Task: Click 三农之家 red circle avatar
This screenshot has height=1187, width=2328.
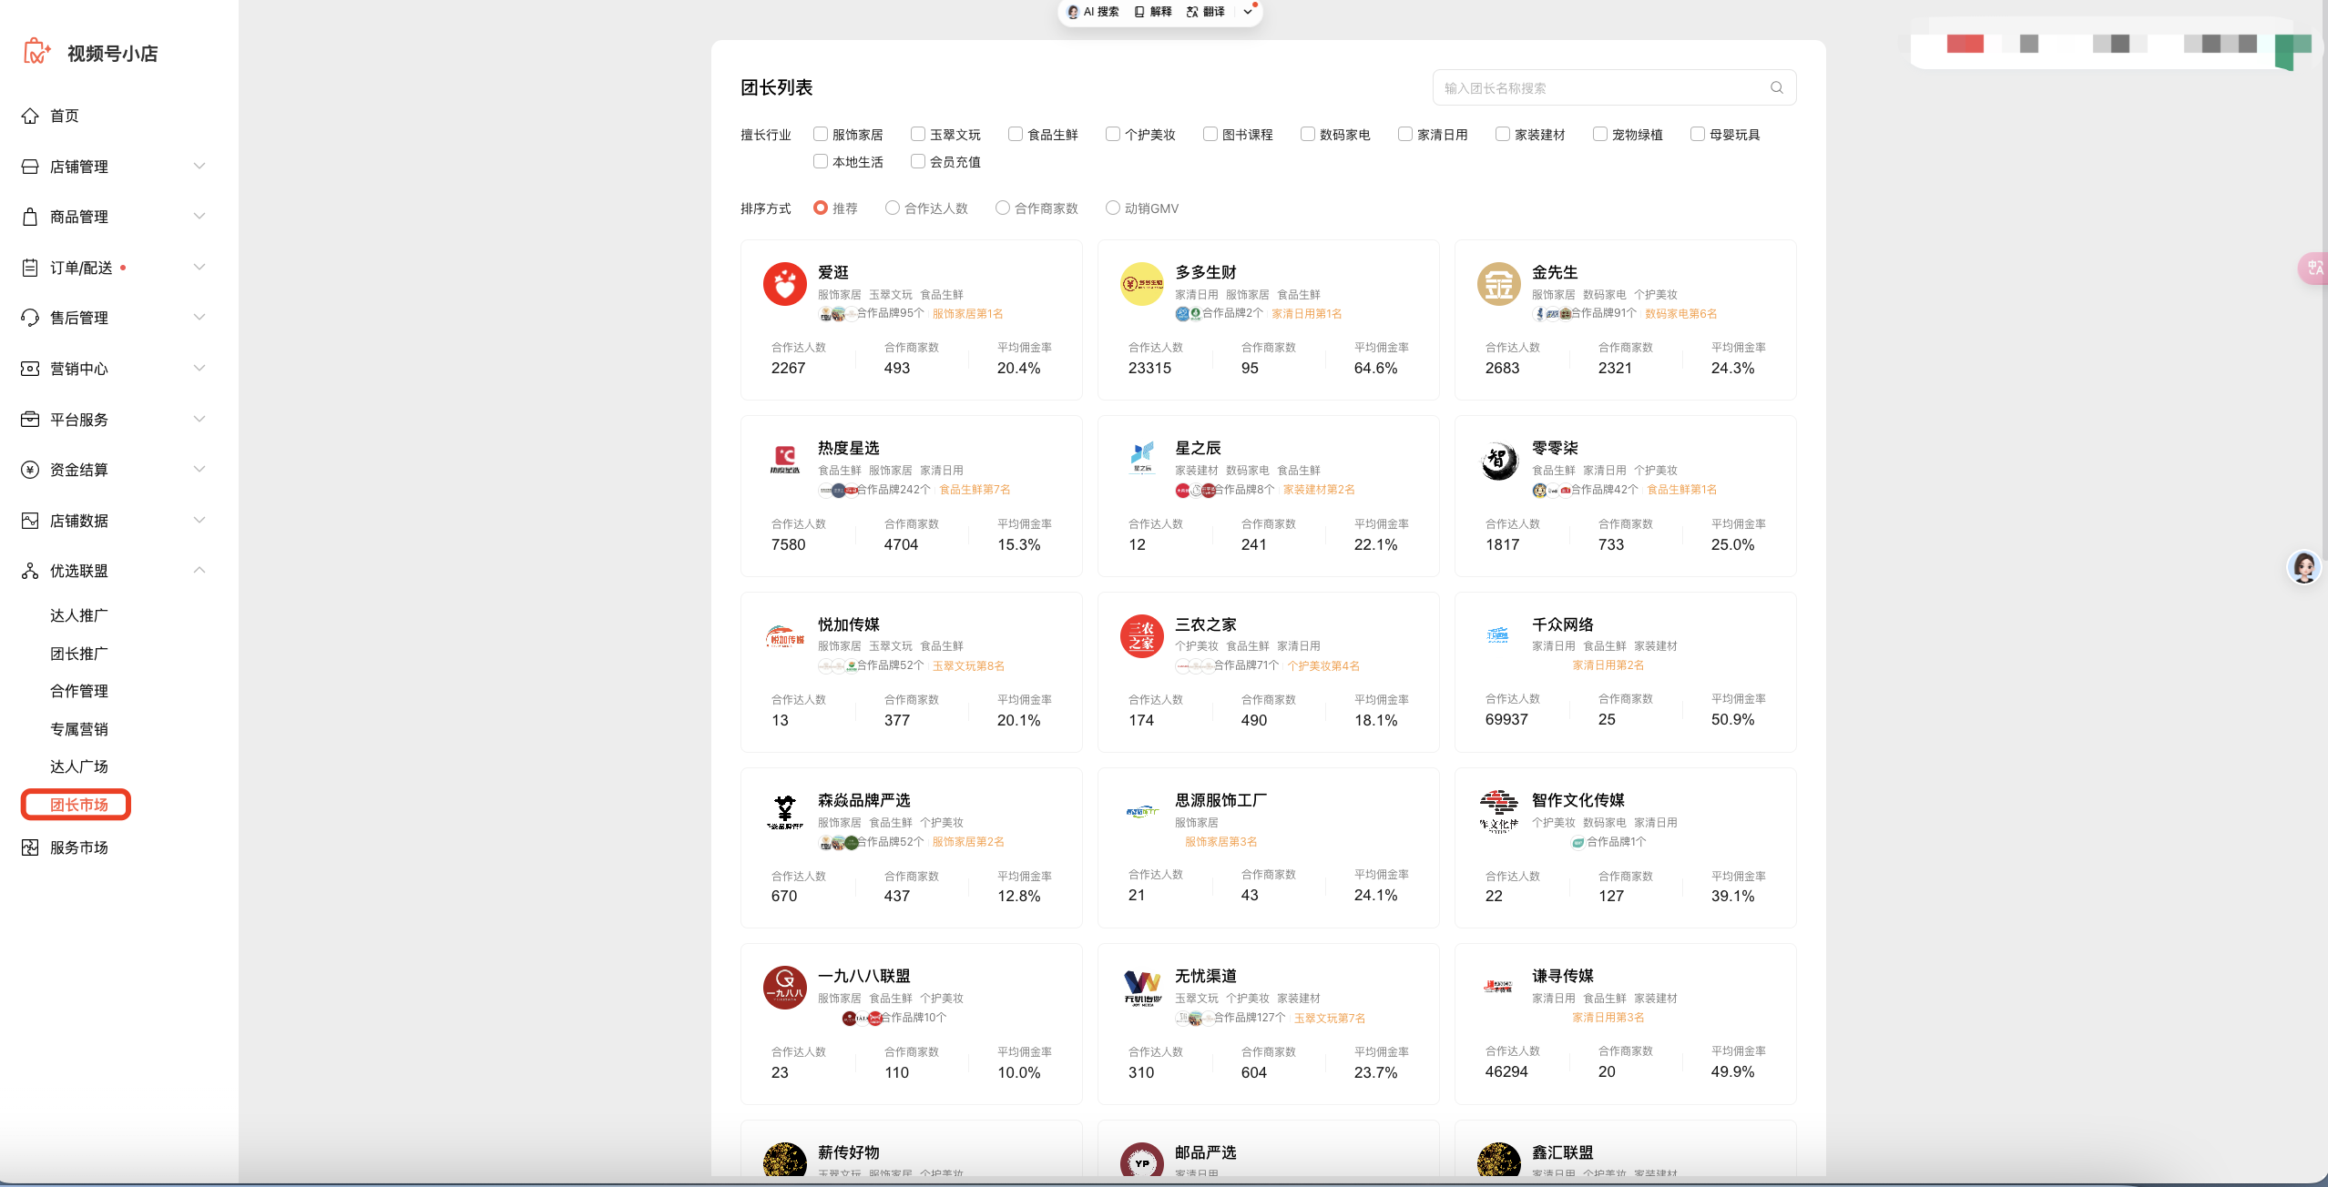Action: pyautogui.click(x=1141, y=635)
